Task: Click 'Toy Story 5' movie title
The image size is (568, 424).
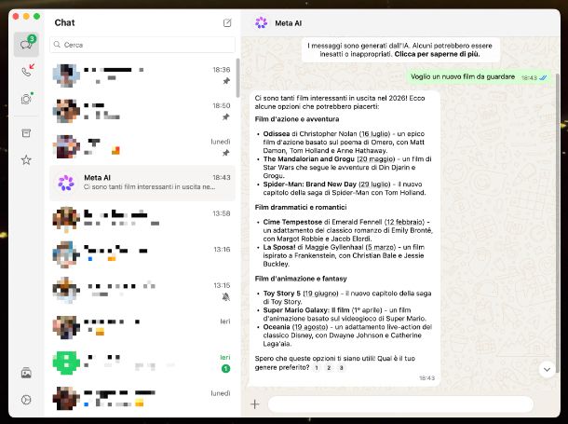Action: pyautogui.click(x=282, y=294)
